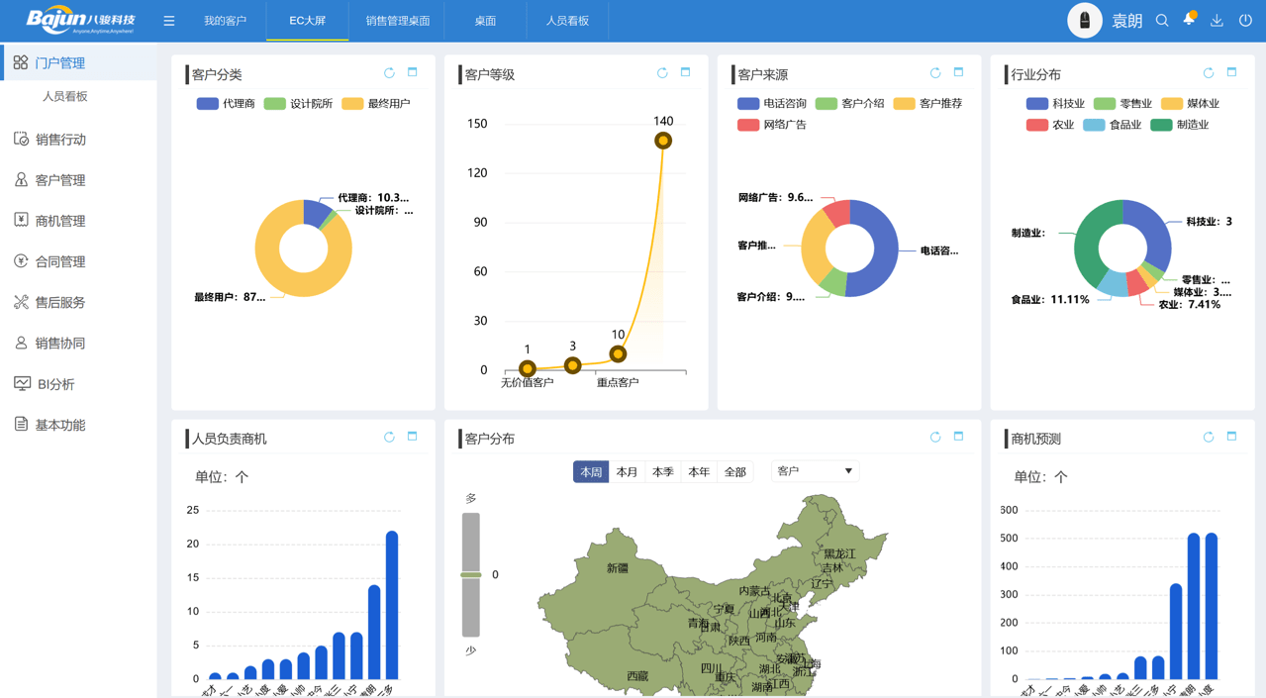Click the hamburger menu collapse icon
The height and width of the screenshot is (698, 1266).
click(169, 21)
